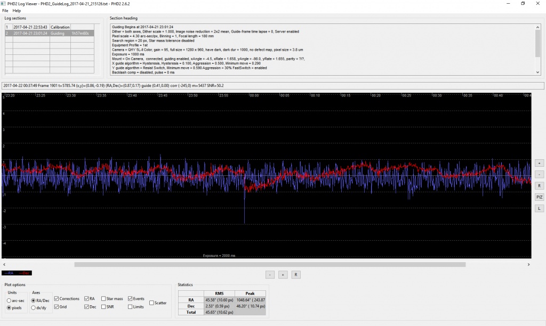The height and width of the screenshot is (326, 546).
Task: Click scroll-down arrow in Section heading box
Action: click(x=537, y=72)
